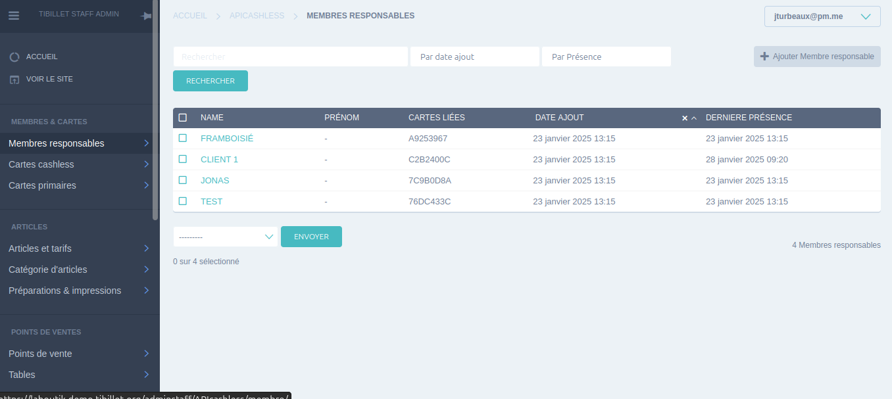Open the action dropdown beside Envoyer
Image resolution: width=892 pixels, height=399 pixels.
pyautogui.click(x=226, y=237)
